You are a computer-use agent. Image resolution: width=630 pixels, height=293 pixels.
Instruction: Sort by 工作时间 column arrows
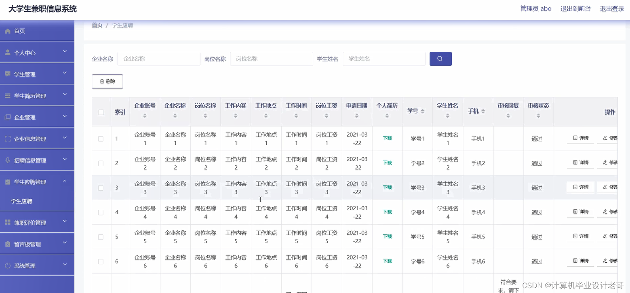(296, 116)
